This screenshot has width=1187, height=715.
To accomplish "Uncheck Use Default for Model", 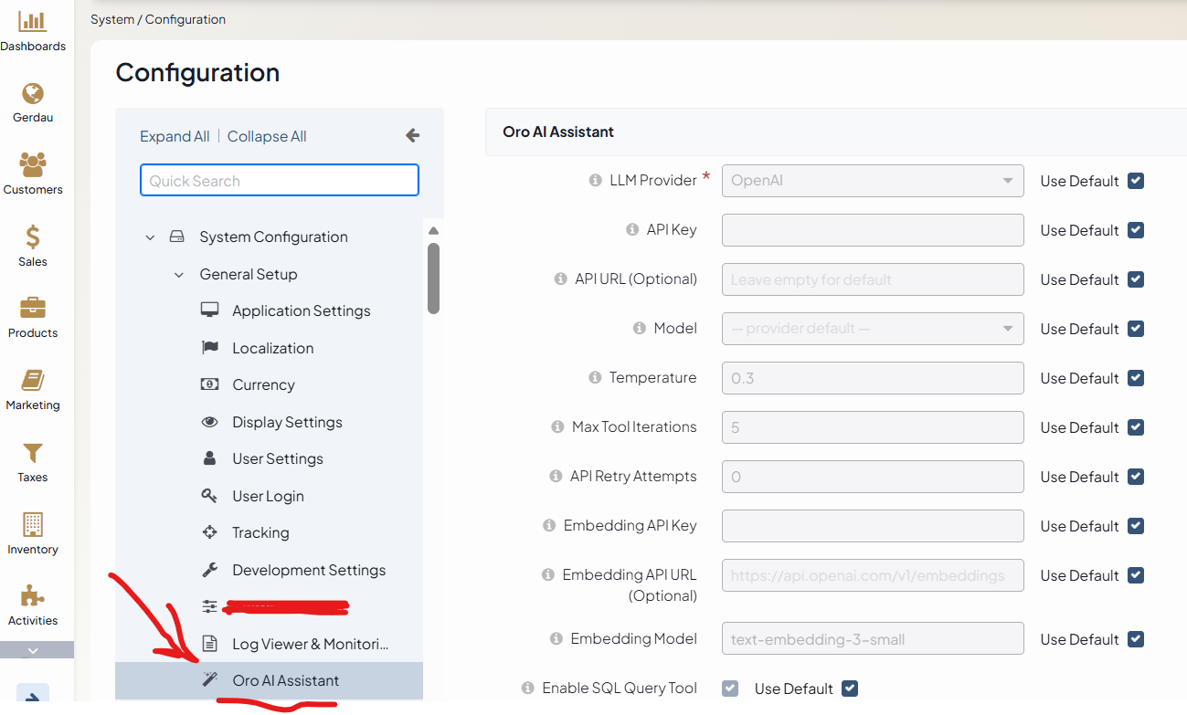I will point(1136,329).
